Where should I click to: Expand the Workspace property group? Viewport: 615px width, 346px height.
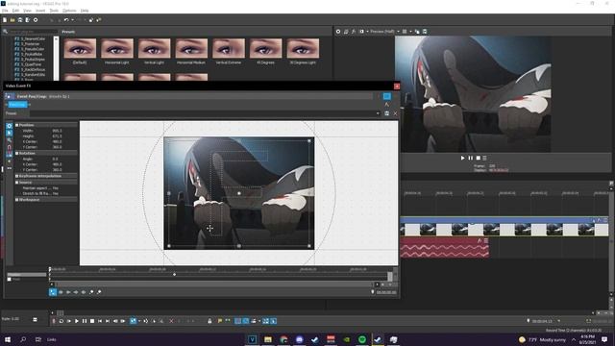point(17,200)
